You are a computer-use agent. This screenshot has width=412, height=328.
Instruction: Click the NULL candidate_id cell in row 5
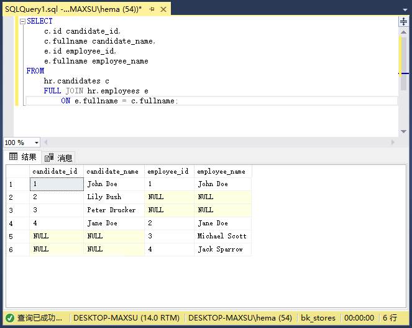coord(57,237)
